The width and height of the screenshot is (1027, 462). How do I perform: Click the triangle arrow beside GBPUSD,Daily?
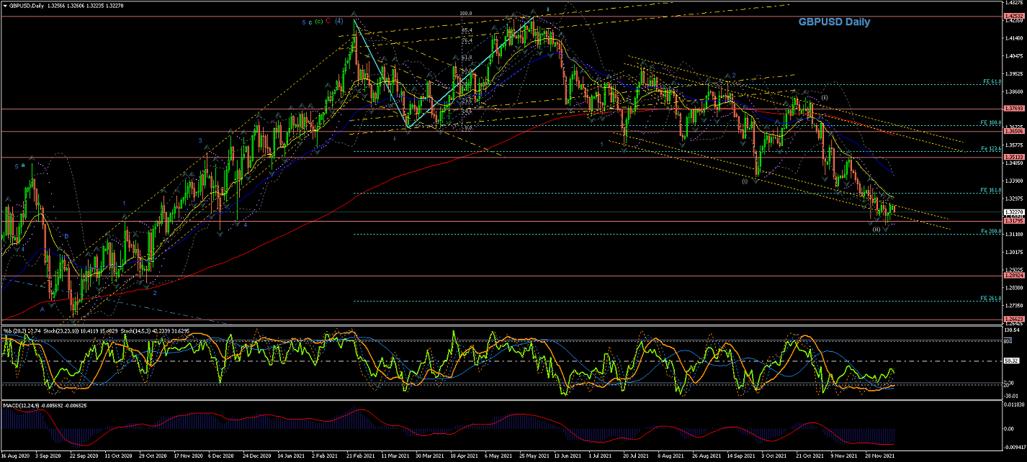4,6
